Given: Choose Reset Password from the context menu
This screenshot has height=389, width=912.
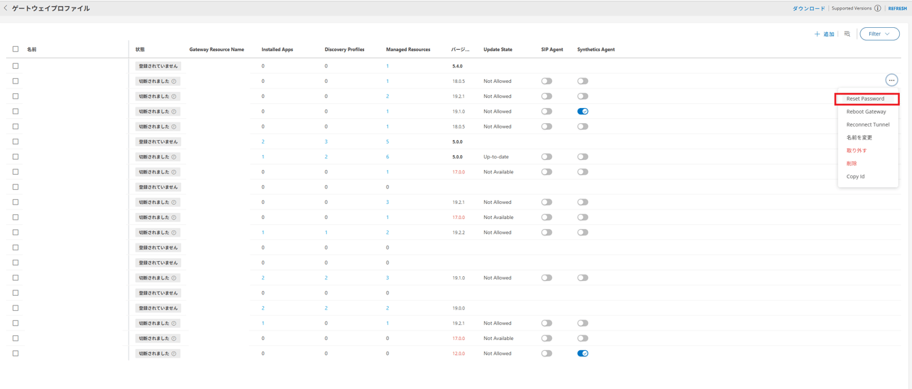Looking at the screenshot, I should [x=865, y=99].
